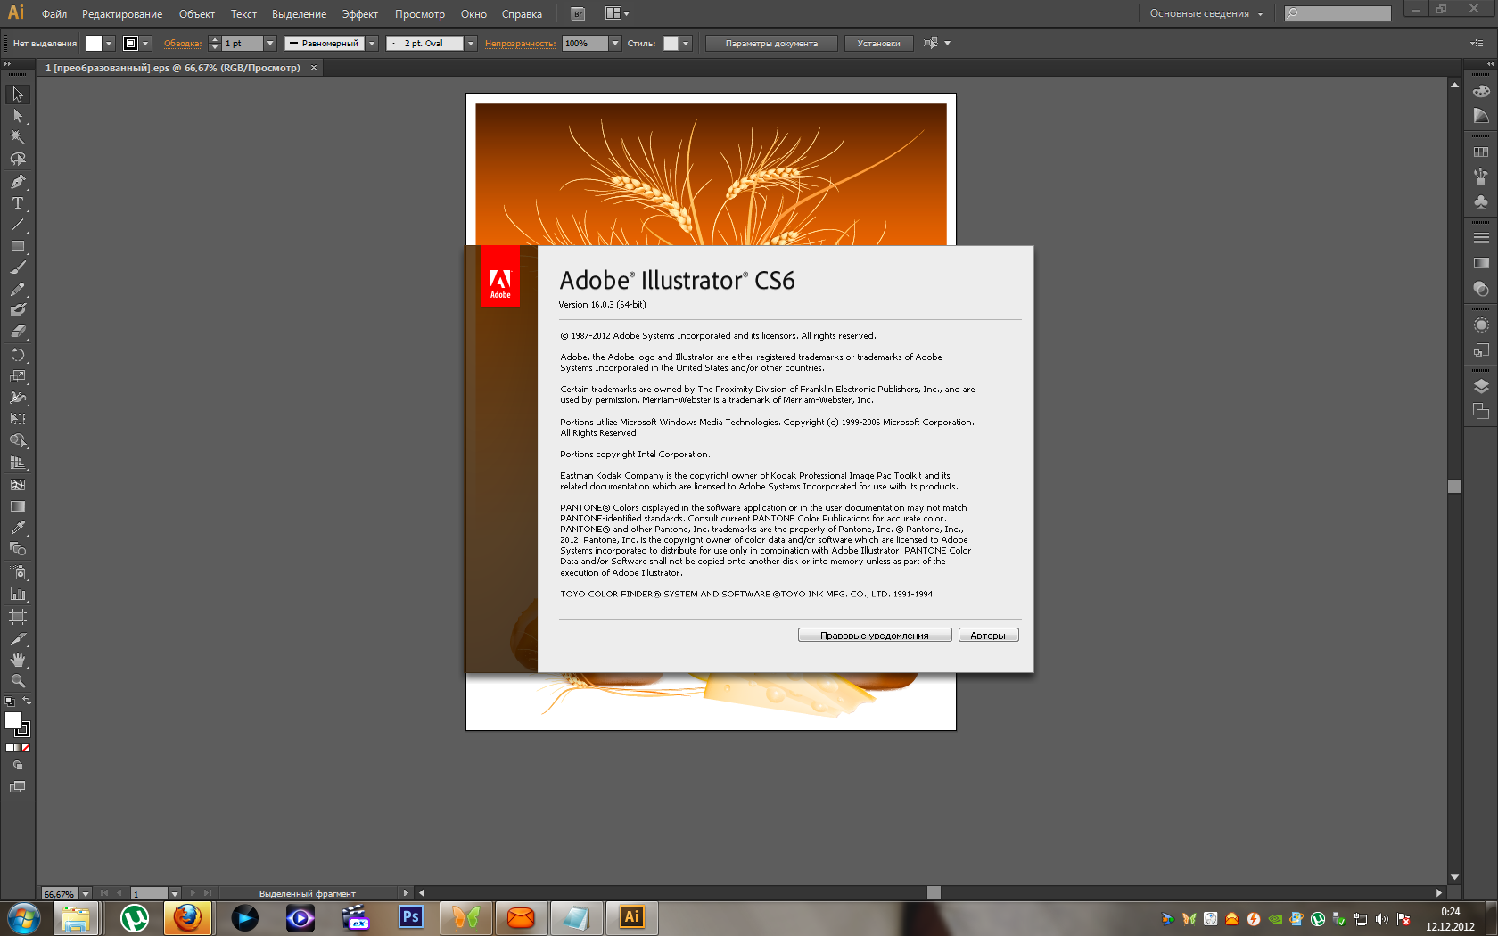The width and height of the screenshot is (1498, 936).
Task: Click the Правовые уведомления button
Action: point(874,636)
